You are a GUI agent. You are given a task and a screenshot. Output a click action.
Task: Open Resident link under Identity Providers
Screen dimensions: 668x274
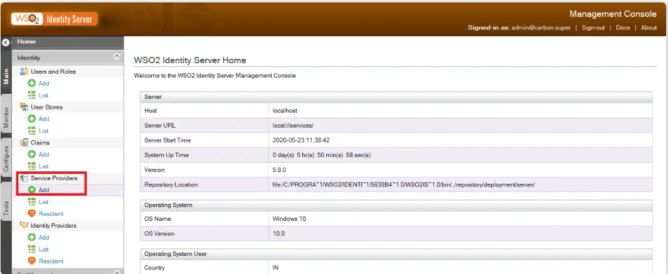coord(51,261)
